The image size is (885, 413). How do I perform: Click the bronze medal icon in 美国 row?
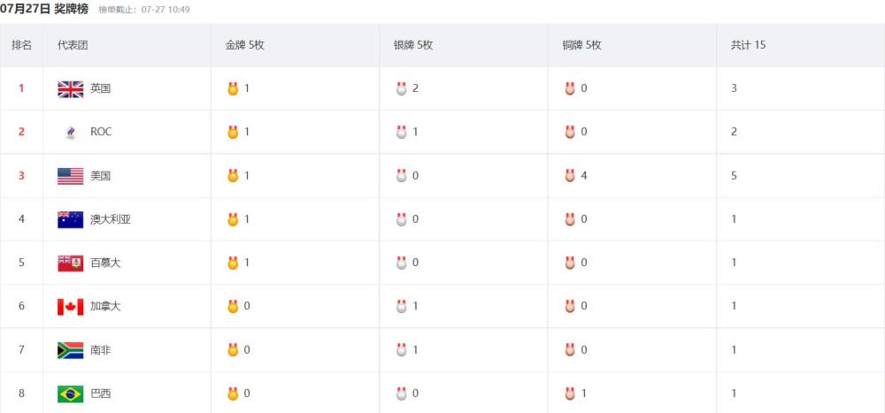(570, 176)
